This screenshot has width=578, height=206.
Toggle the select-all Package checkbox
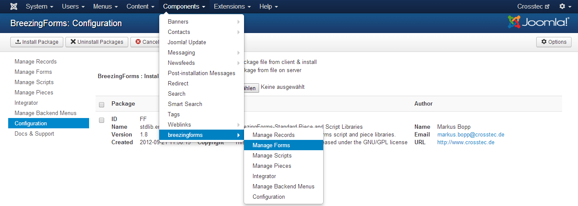click(102, 104)
